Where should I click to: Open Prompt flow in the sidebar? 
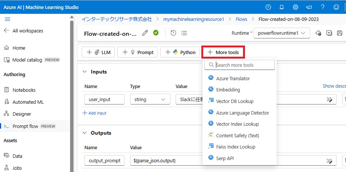coord(34,126)
